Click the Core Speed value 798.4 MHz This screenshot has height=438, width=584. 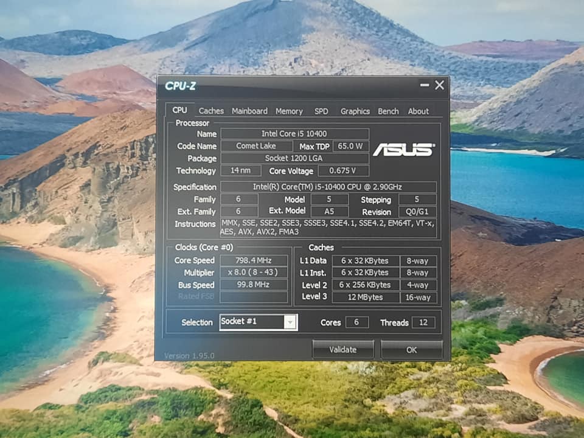tap(254, 260)
